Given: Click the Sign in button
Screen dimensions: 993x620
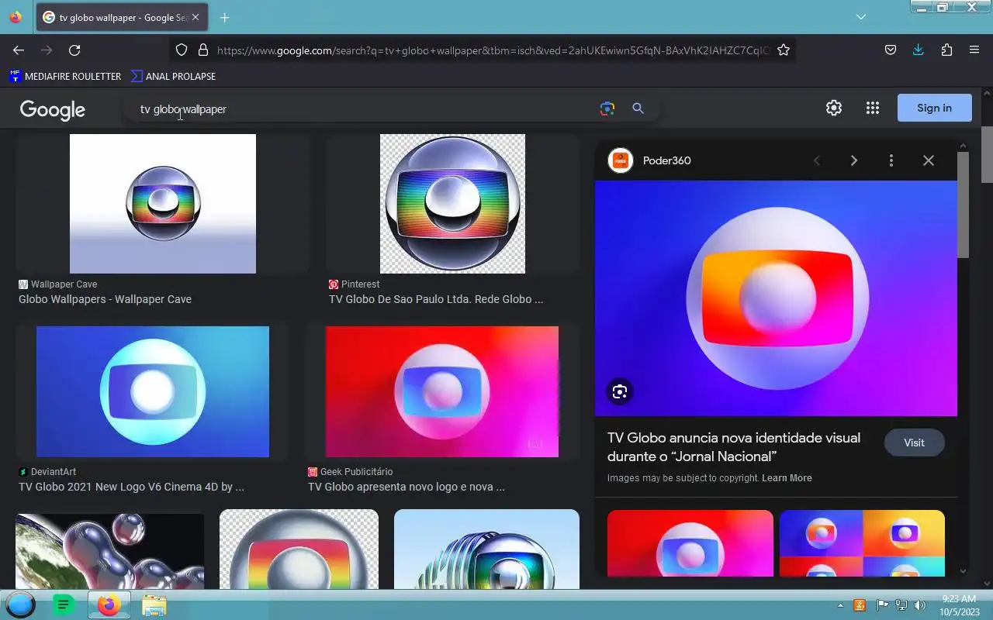Looking at the screenshot, I should tap(934, 108).
